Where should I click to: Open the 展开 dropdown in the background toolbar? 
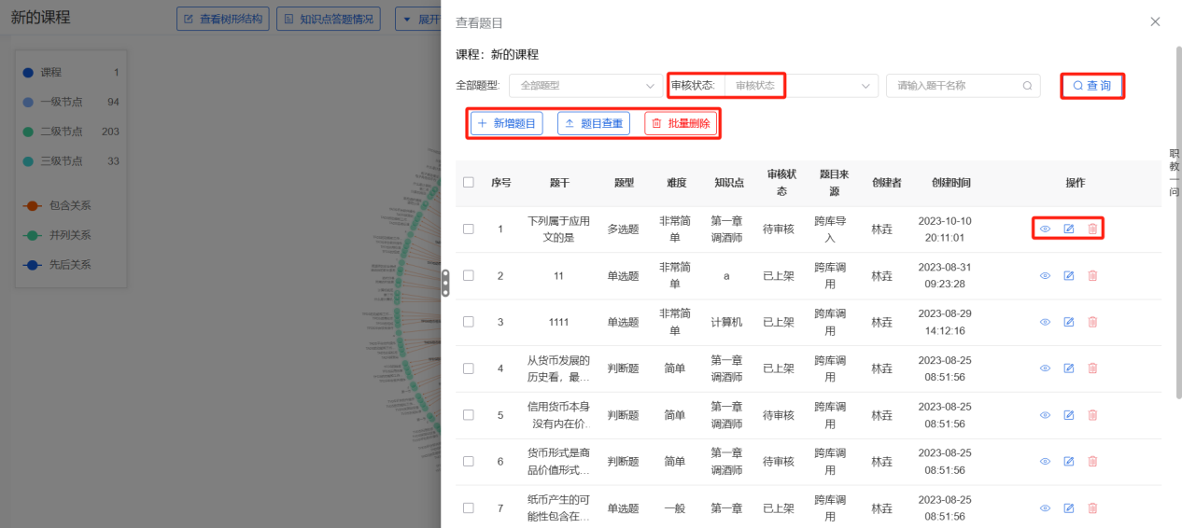coord(417,19)
